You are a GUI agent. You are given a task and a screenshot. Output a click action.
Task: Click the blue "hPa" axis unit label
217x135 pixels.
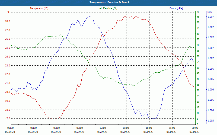pyautogui.click(x=210, y=12)
